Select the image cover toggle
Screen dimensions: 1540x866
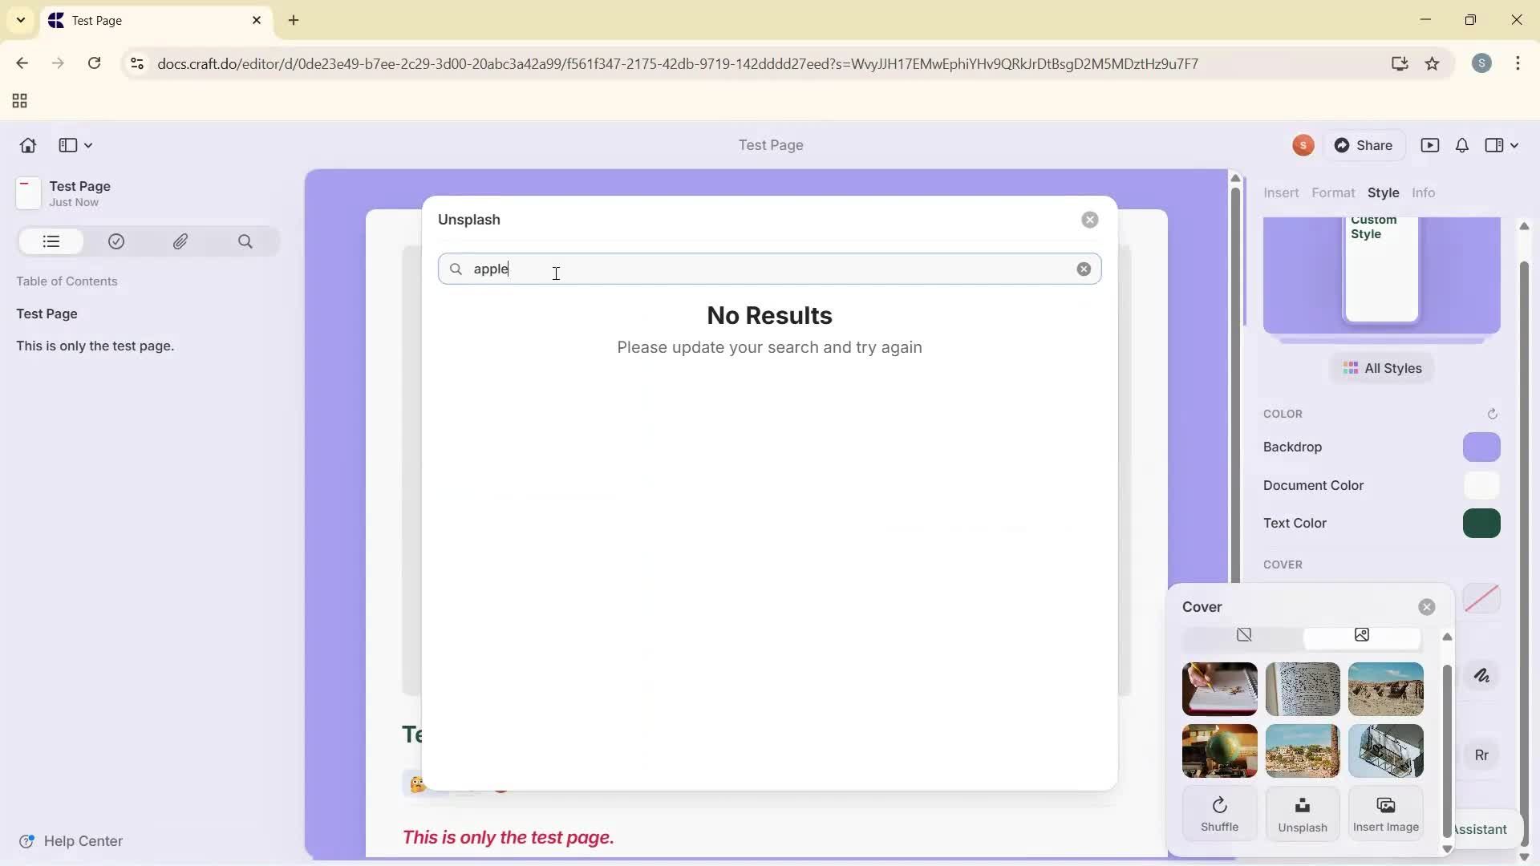coord(1362,635)
